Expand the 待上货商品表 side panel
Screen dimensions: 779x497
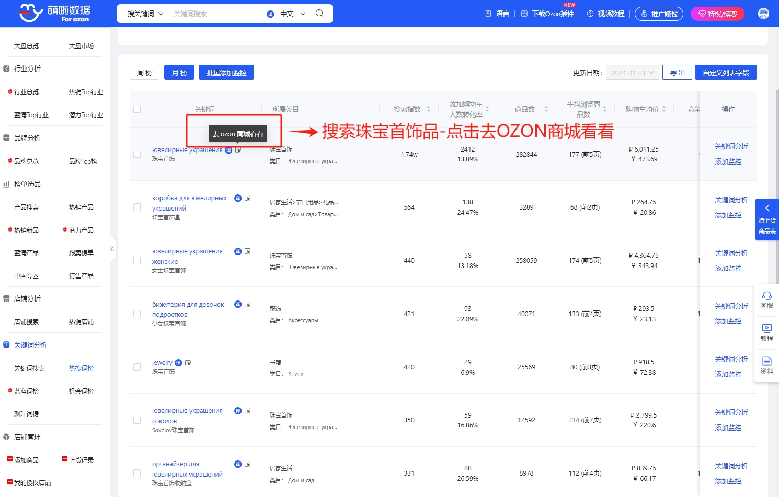pos(767,219)
